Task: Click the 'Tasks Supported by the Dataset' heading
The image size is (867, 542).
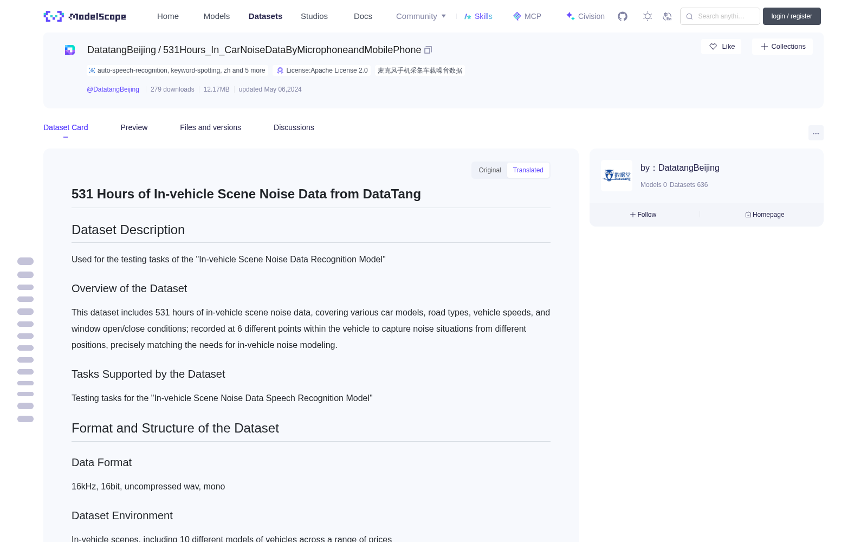Action: click(x=148, y=374)
